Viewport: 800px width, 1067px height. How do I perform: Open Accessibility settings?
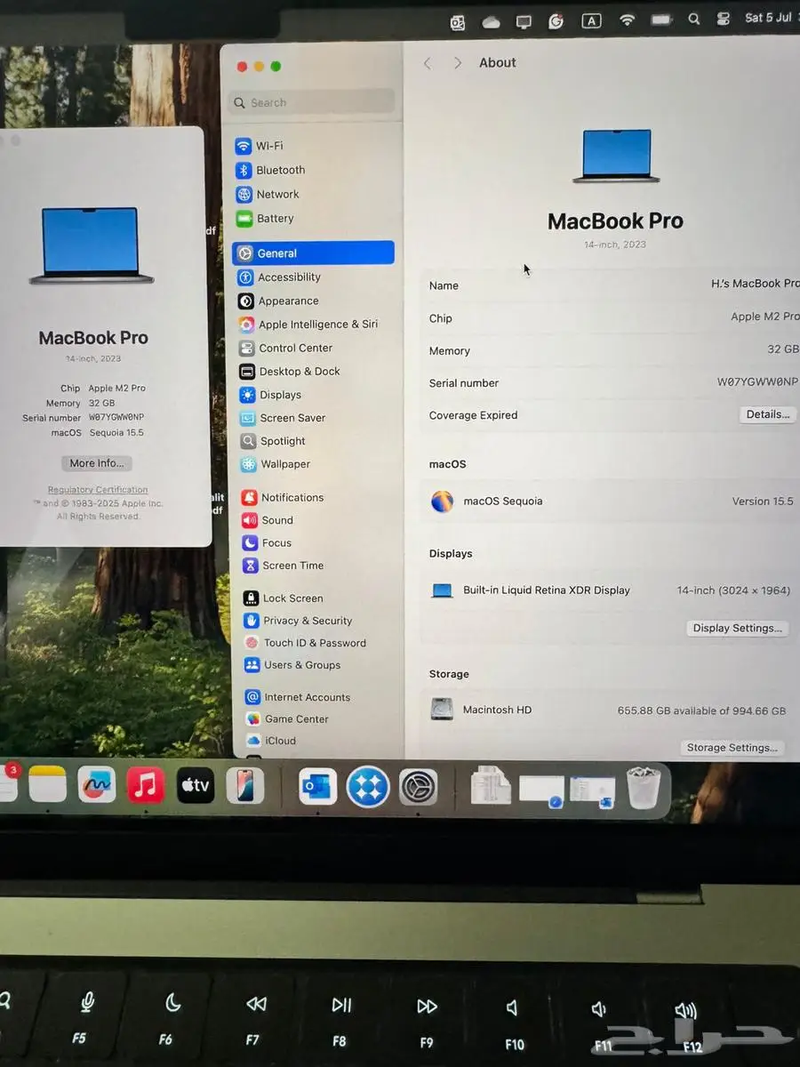pyautogui.click(x=279, y=277)
